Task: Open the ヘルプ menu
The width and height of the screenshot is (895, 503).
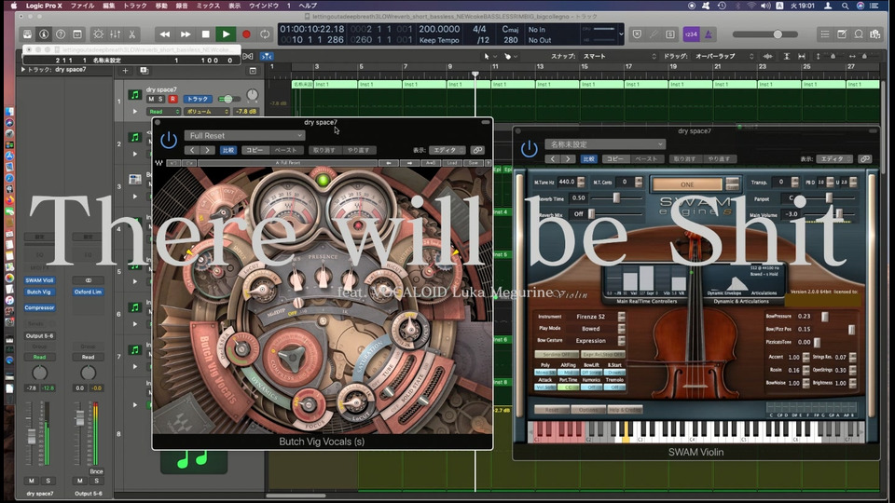Action: [x=308, y=6]
